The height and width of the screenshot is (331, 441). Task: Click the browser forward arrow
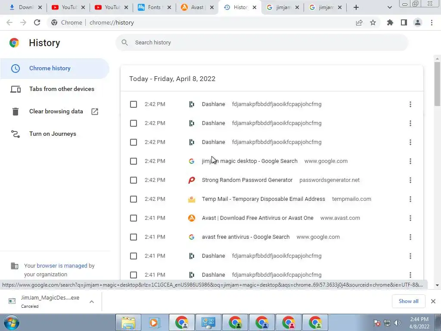click(x=23, y=22)
